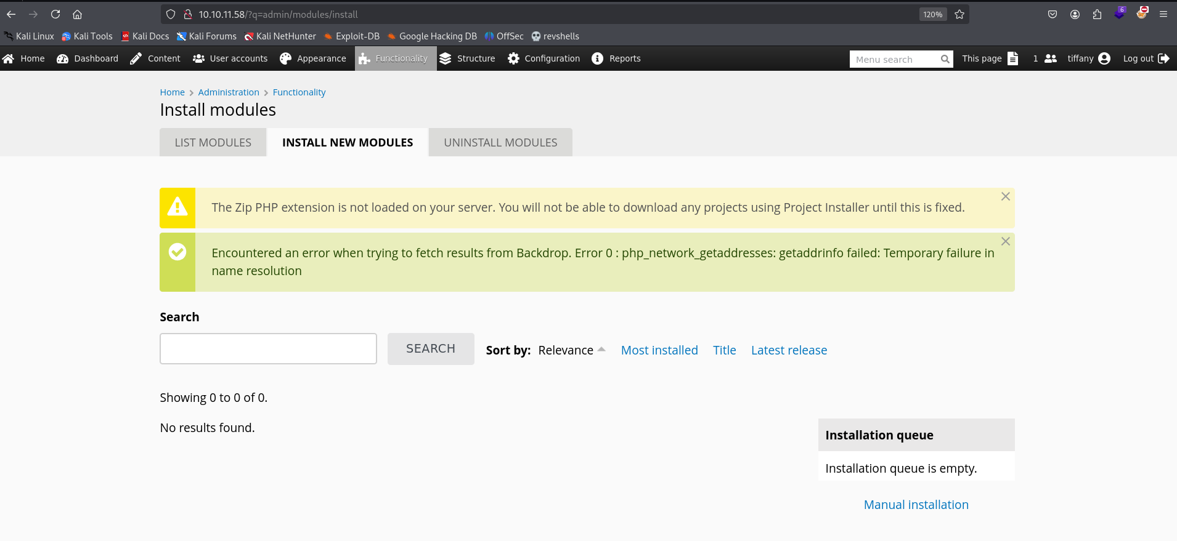Open the Configuration gear icon
The width and height of the screenshot is (1177, 541).
(513, 58)
